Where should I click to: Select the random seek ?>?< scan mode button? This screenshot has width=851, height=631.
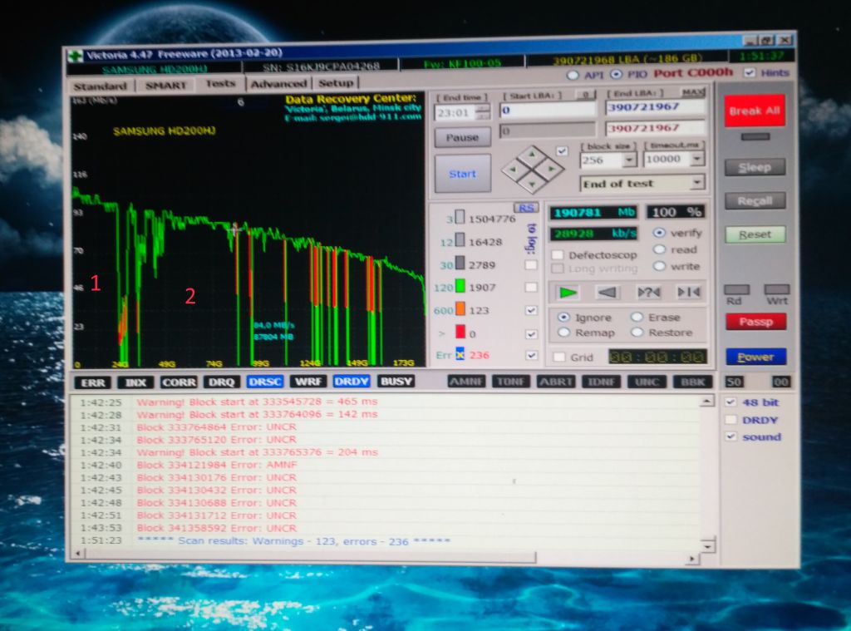648,293
